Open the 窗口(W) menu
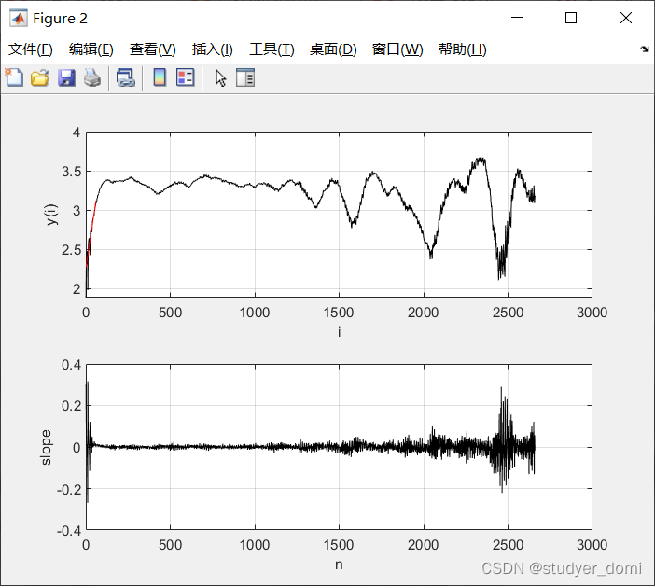 (397, 49)
